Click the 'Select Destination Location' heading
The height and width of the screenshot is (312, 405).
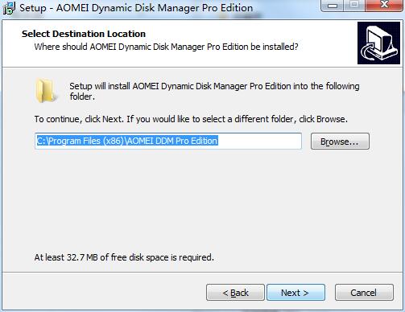(84, 34)
